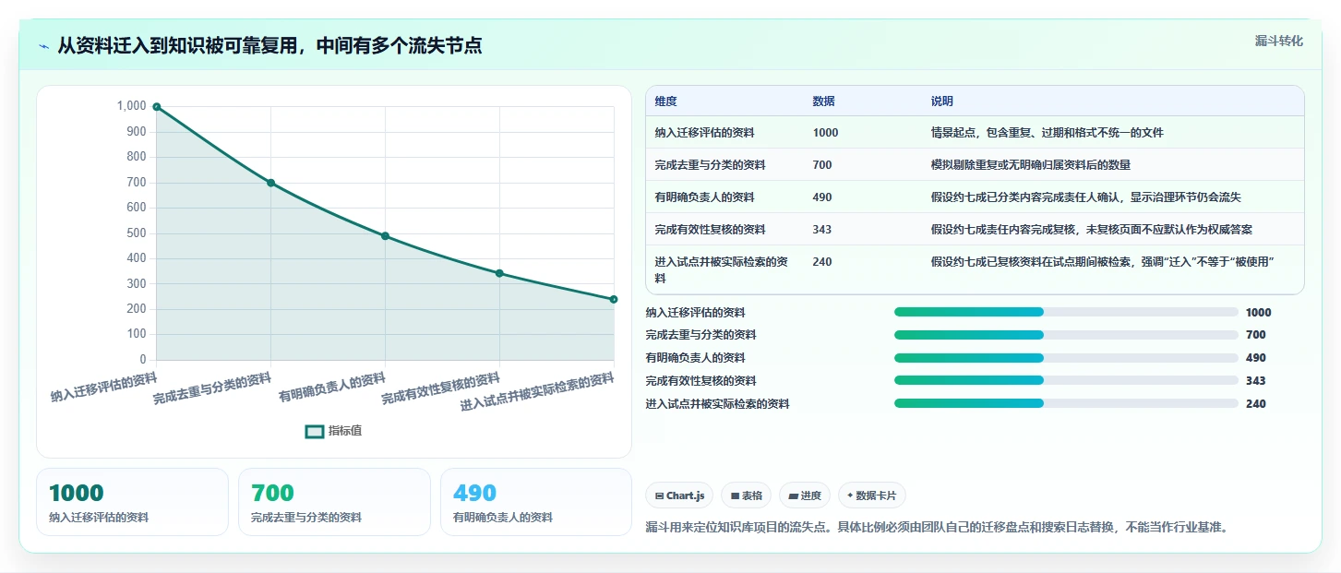Screen dimensions: 1341x573
Task: Open the 490 stat card
Action: click(x=536, y=502)
